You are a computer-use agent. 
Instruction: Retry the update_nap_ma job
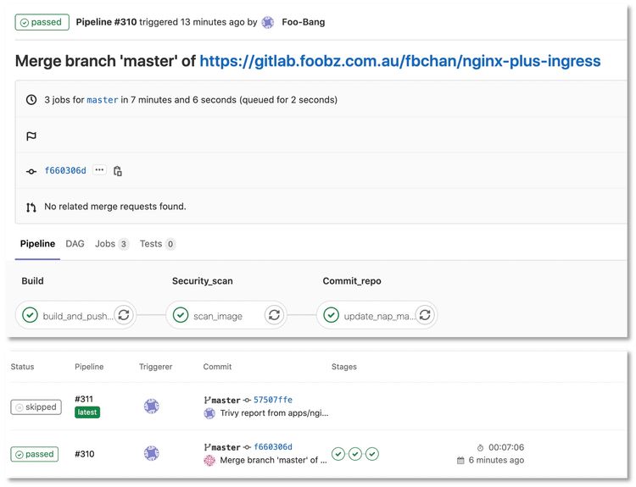(x=425, y=315)
